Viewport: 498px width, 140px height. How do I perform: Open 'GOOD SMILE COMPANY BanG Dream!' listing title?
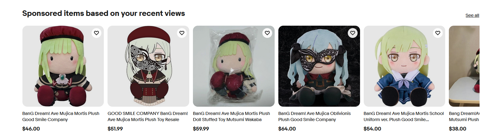[147, 116]
